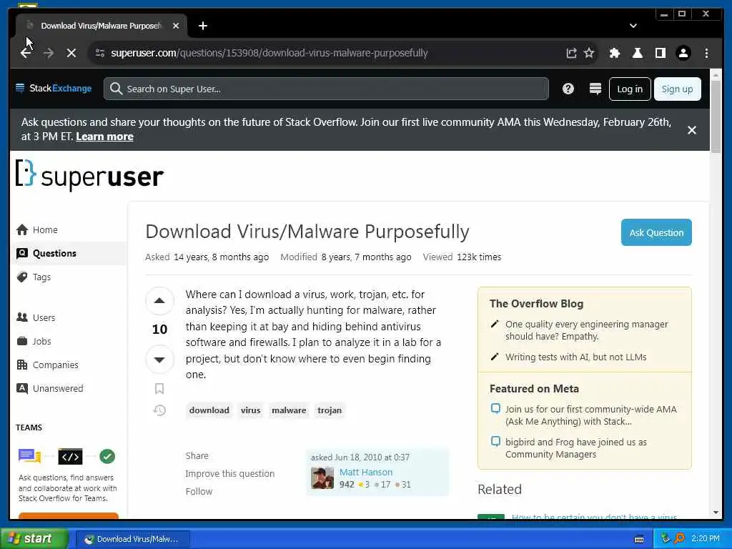This screenshot has width=732, height=549.
Task: Open site information icon in address bar
Action: tap(100, 53)
